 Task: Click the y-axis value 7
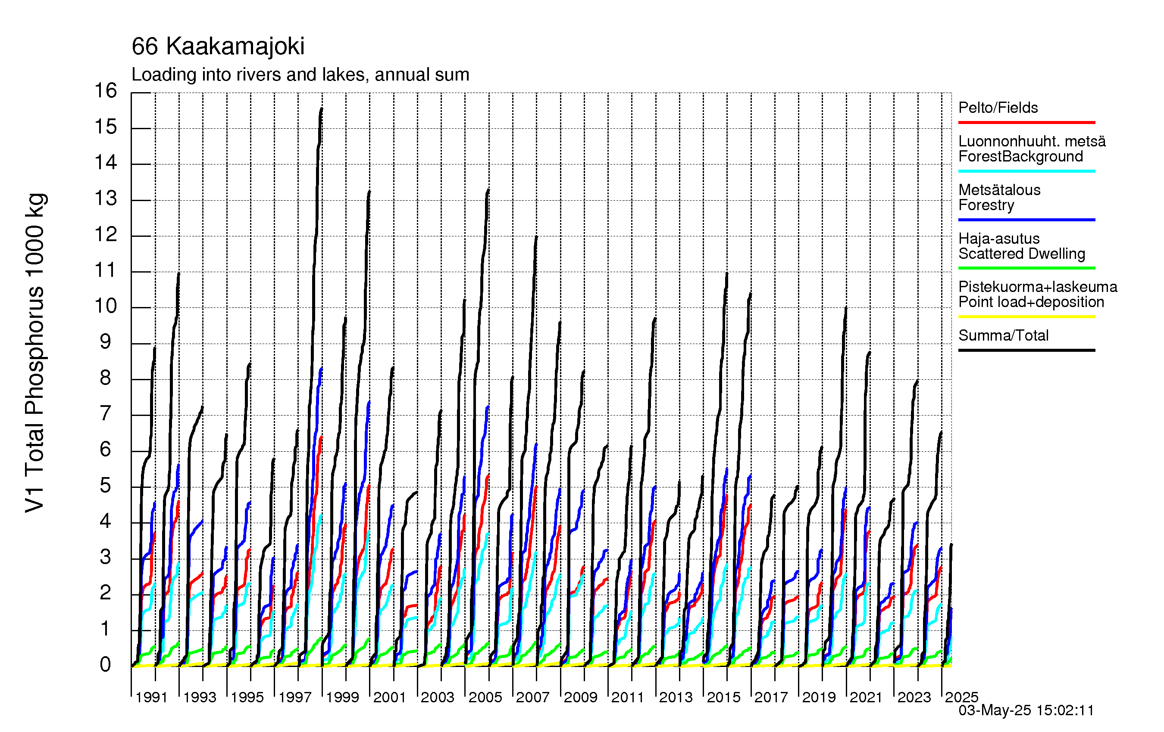[x=106, y=414]
